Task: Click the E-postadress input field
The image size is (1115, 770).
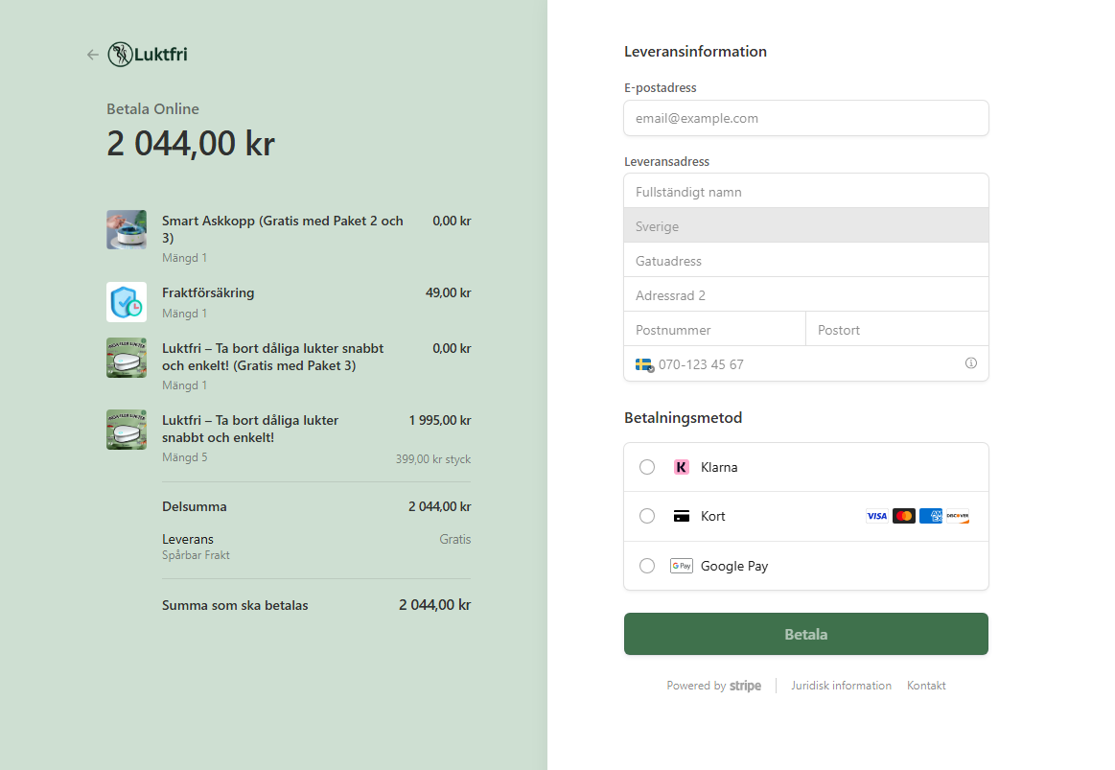Action: pyautogui.click(x=805, y=118)
